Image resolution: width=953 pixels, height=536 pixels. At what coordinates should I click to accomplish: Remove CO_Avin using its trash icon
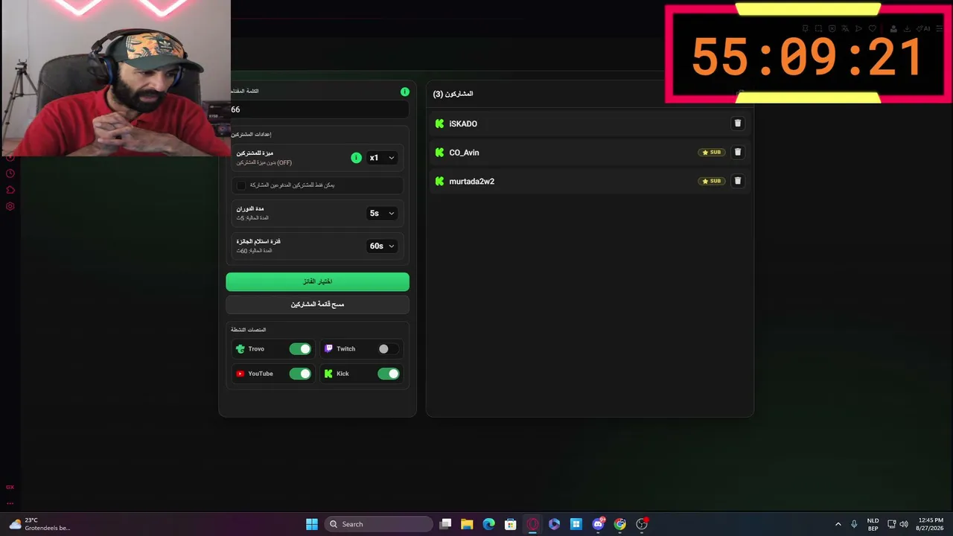tap(738, 152)
